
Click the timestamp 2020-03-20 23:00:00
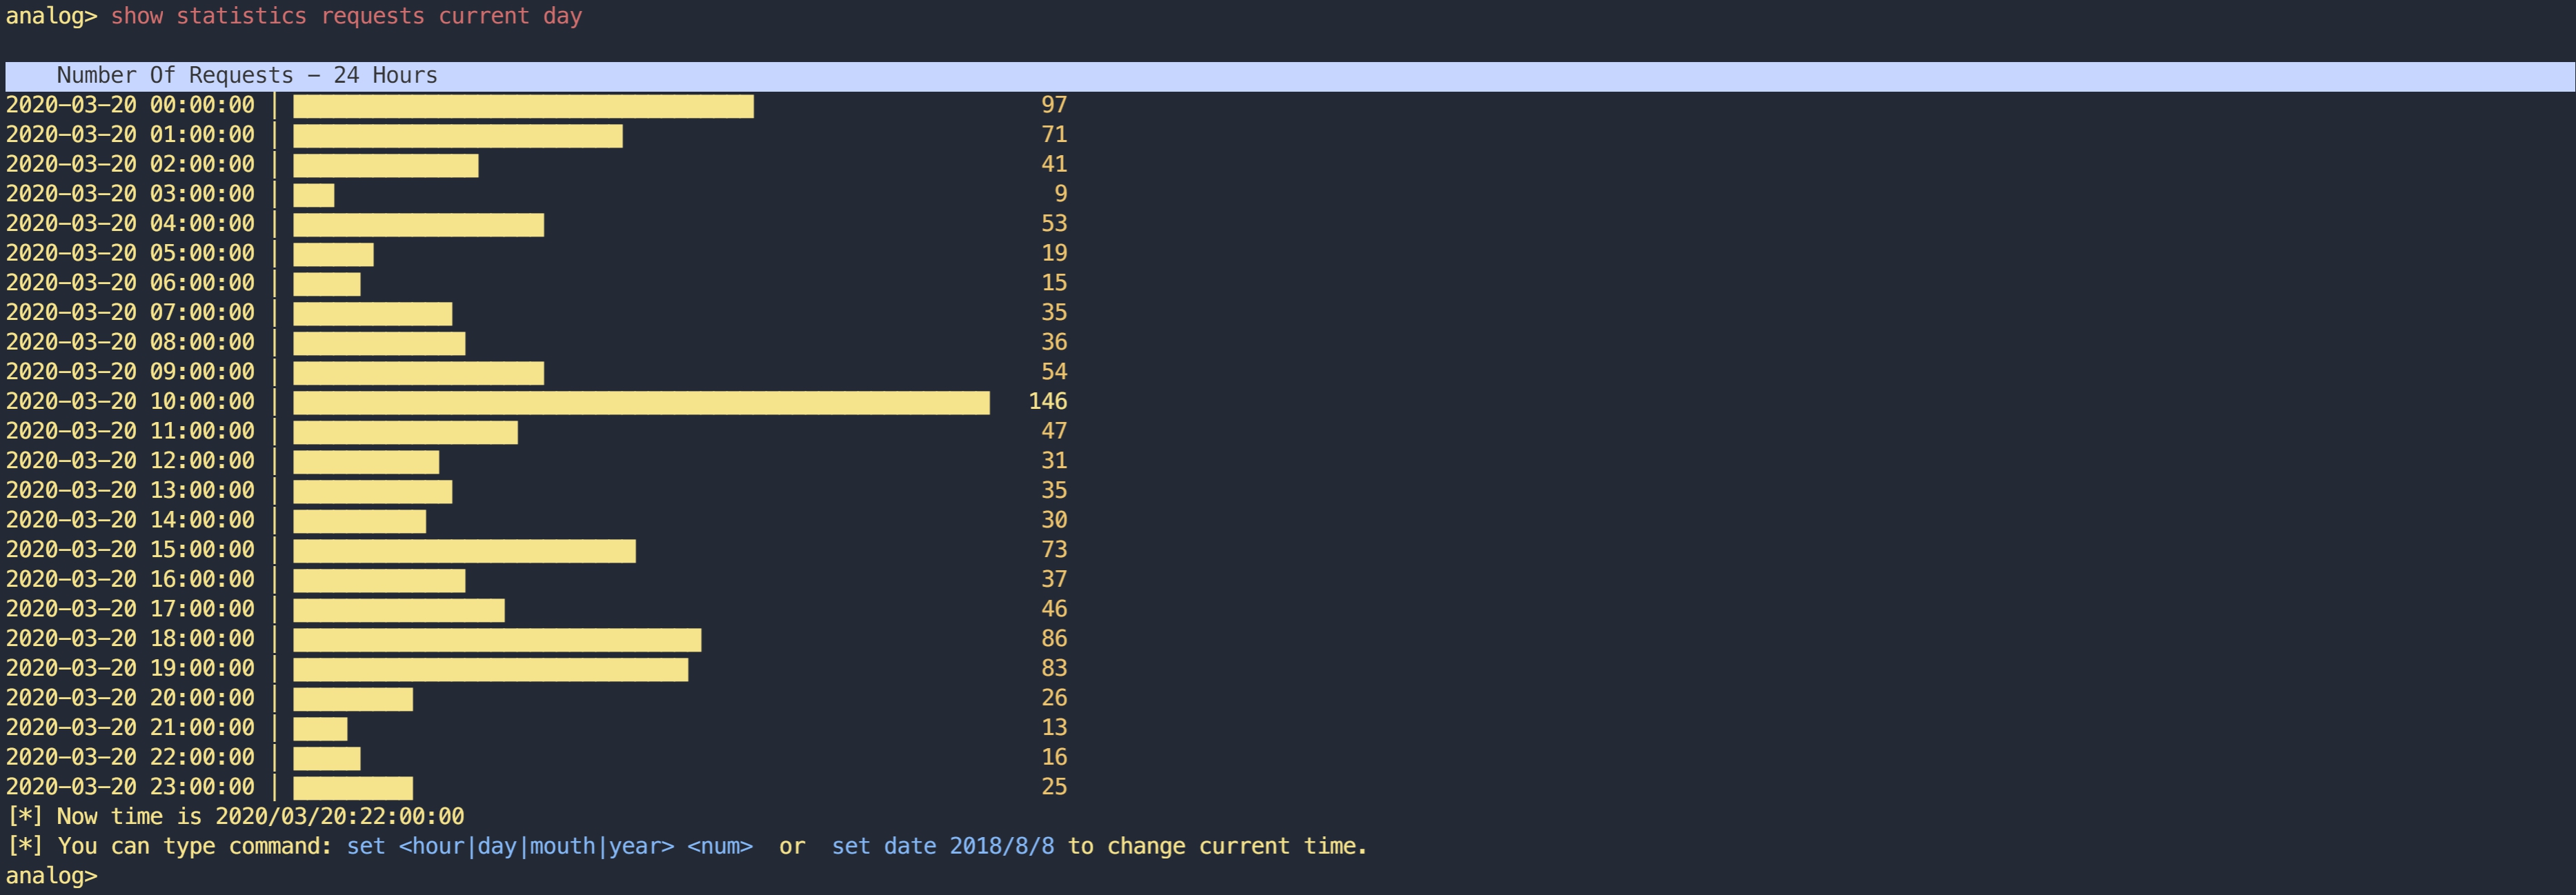click(130, 787)
